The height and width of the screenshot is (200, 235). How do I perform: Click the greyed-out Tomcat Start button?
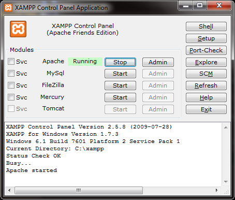coord(120,109)
